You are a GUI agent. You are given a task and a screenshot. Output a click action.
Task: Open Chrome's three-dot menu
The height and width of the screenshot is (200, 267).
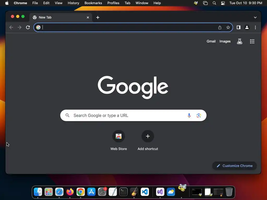point(255,27)
